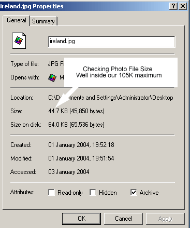Uncheck the Archive attribute checkbox
The image size is (190, 228).
click(134, 192)
